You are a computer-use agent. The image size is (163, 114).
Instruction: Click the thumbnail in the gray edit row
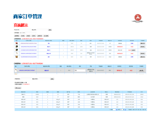16,70
